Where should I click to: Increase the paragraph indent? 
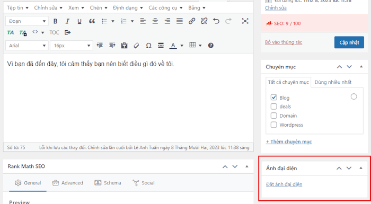click(112, 46)
